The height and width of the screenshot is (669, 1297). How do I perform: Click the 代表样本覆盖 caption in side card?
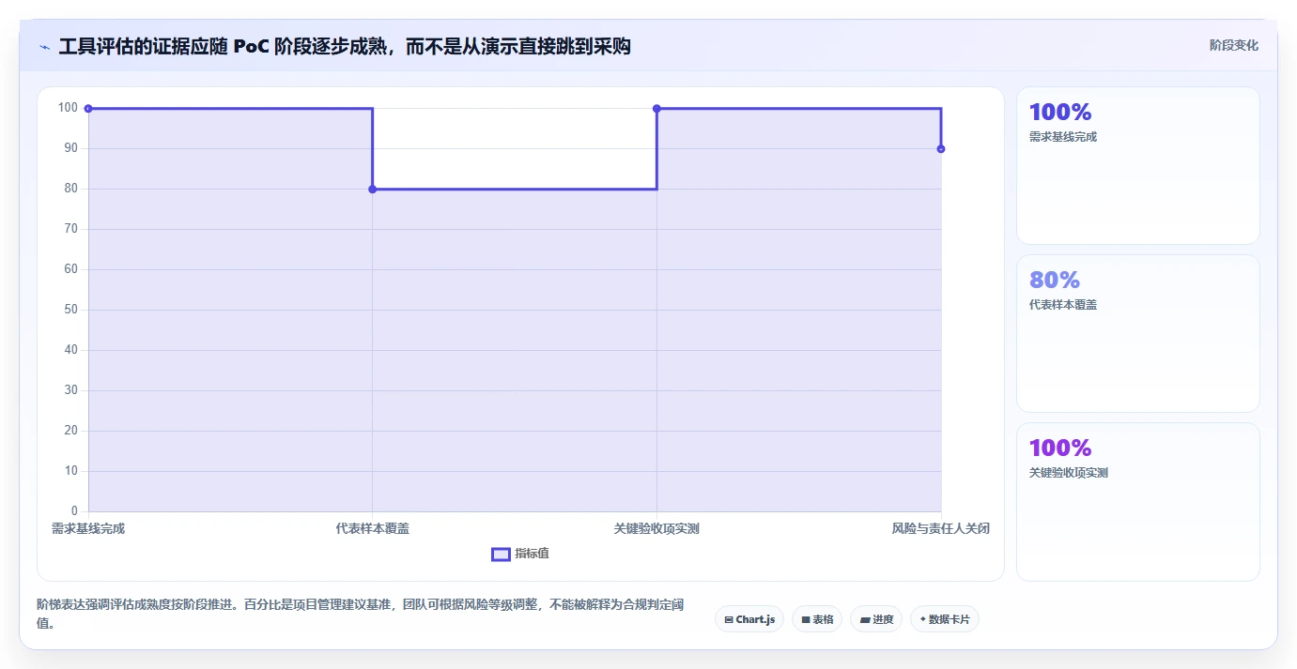[x=1063, y=305]
